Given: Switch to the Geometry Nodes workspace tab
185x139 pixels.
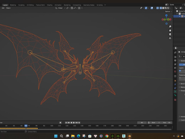Looking at the screenshot, I should [89, 5].
